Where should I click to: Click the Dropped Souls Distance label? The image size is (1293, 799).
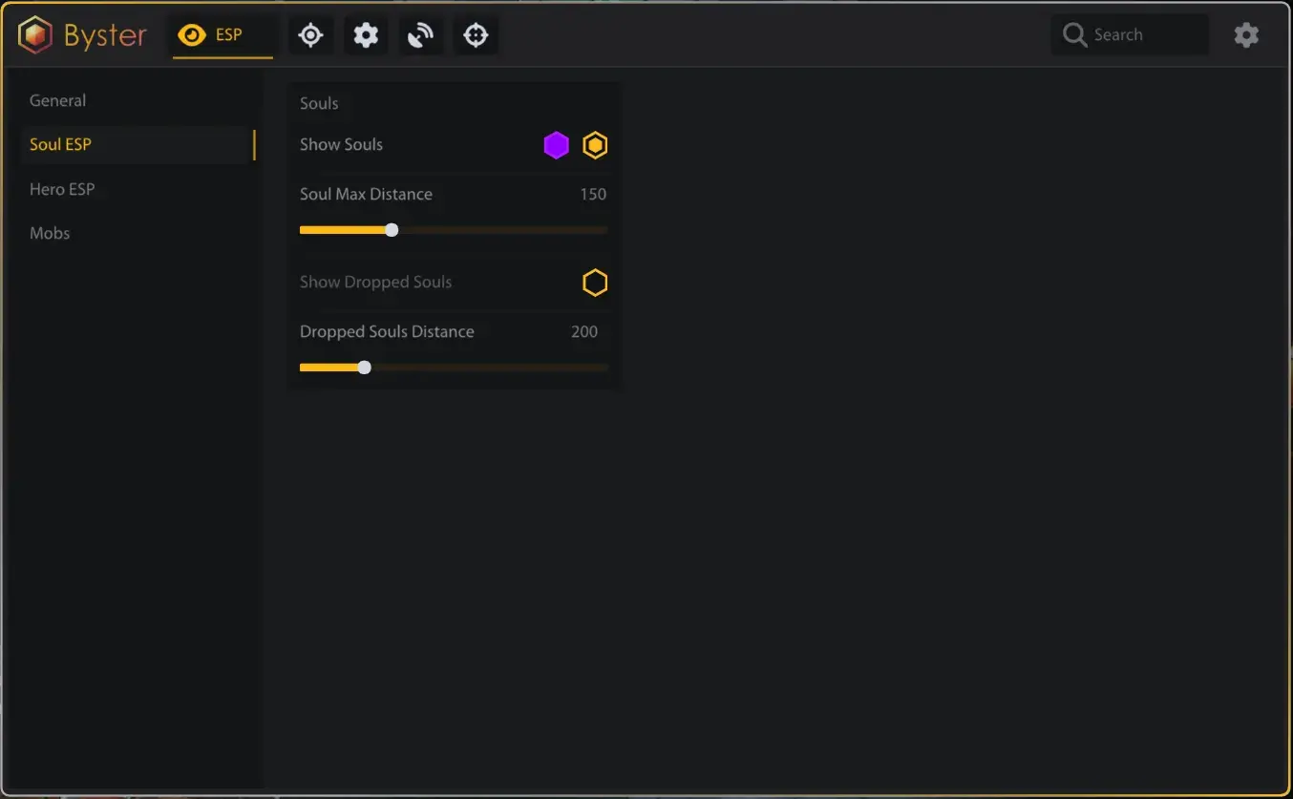tap(387, 331)
